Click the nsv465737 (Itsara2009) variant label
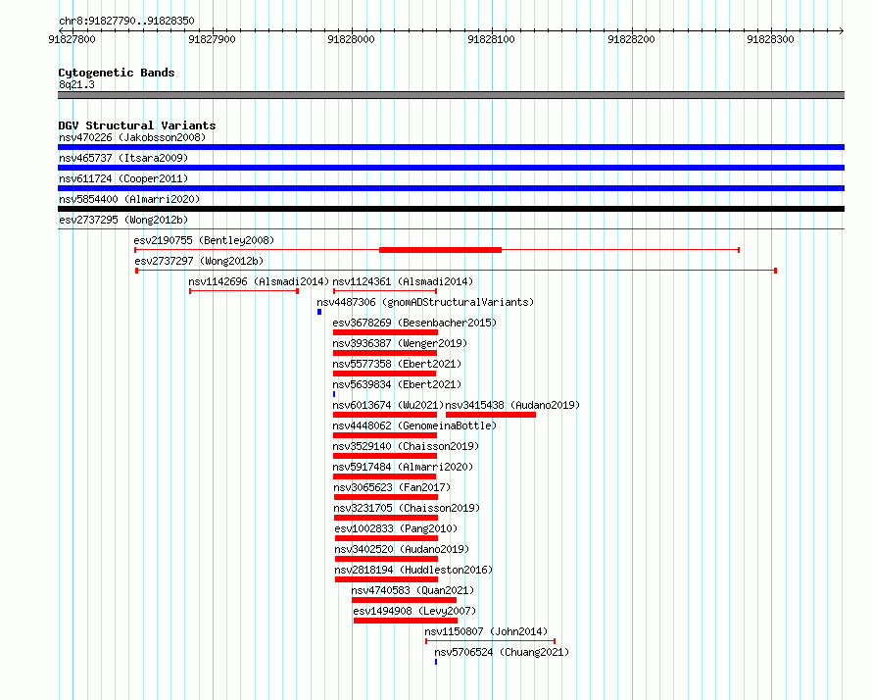 click(x=123, y=158)
